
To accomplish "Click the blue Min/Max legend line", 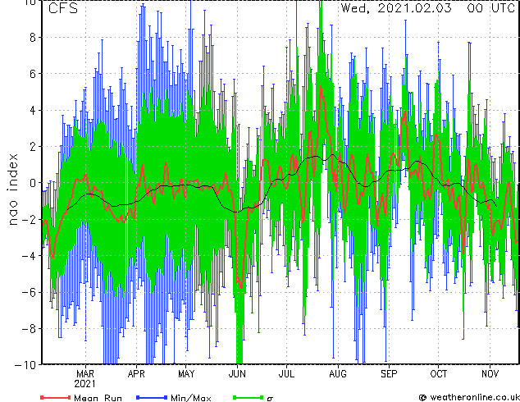I will pyautogui.click(x=152, y=397).
